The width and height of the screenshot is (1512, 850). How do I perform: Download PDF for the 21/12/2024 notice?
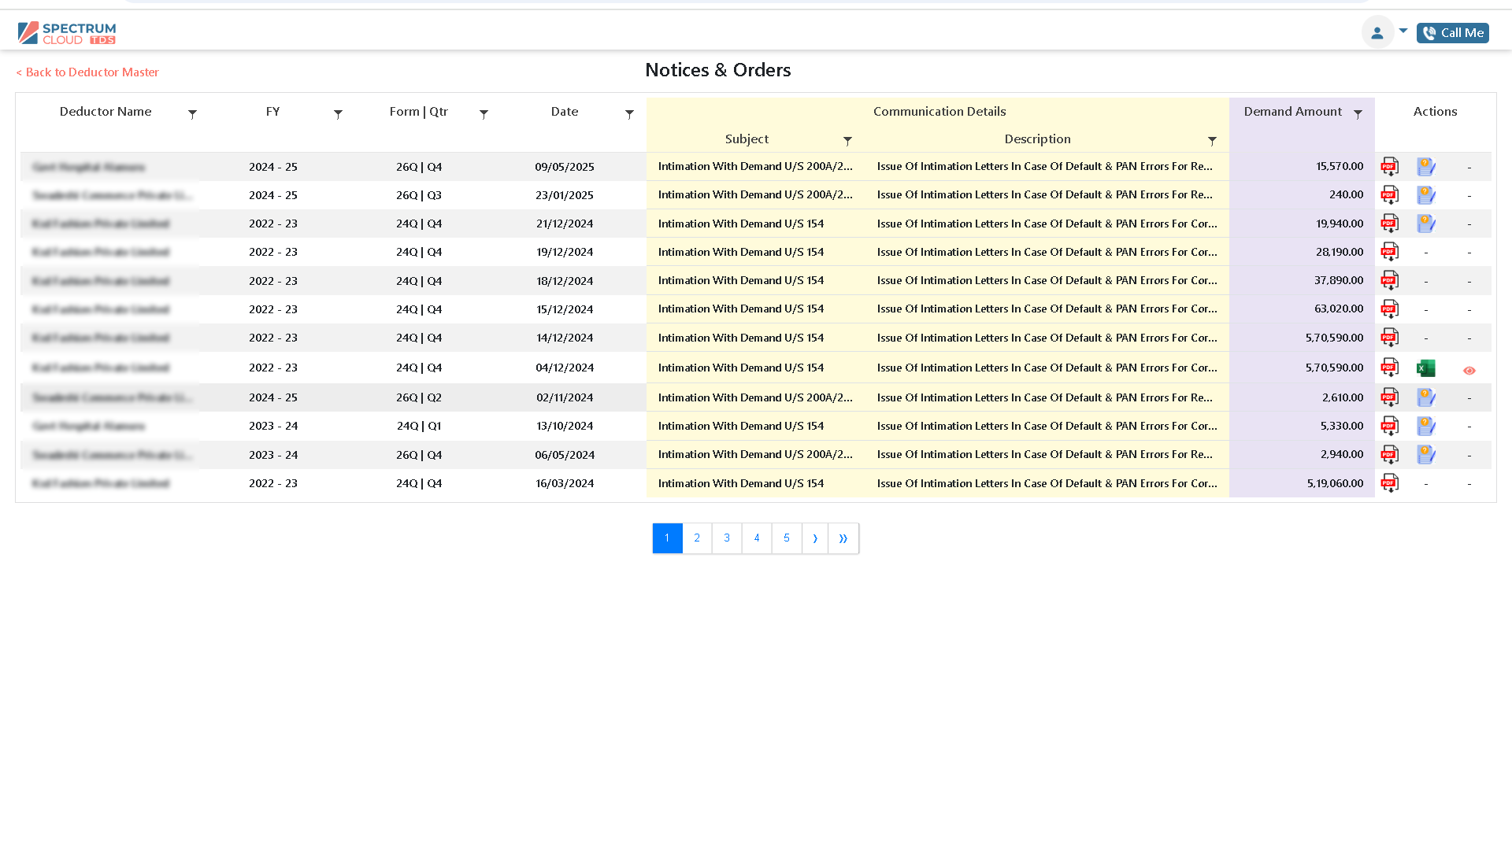click(x=1390, y=223)
